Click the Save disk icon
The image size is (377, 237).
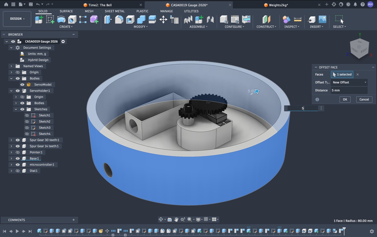pyautogui.click(x=31, y=4)
